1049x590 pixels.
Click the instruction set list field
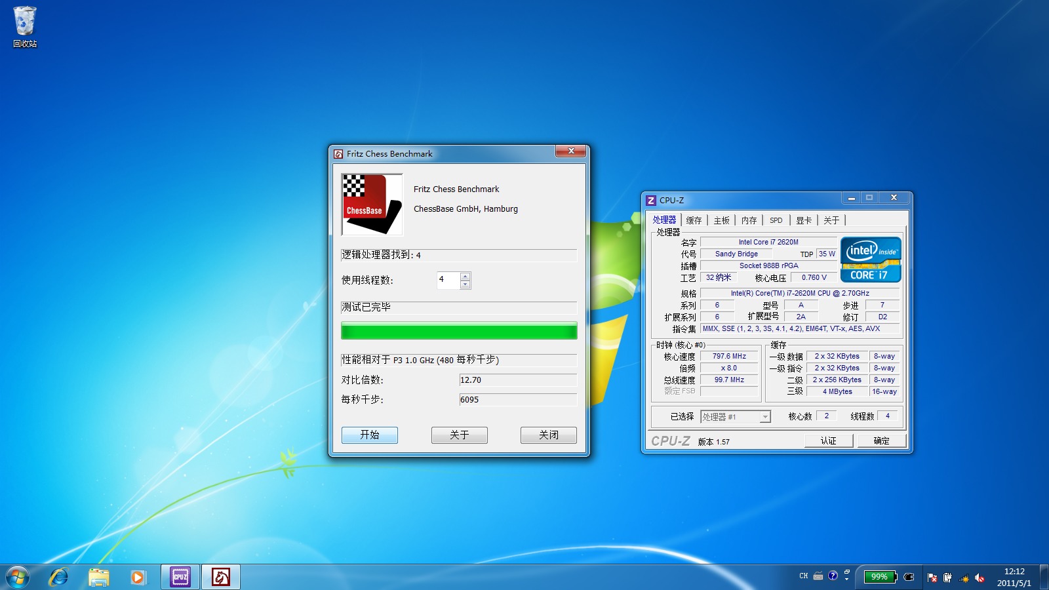[801, 329]
